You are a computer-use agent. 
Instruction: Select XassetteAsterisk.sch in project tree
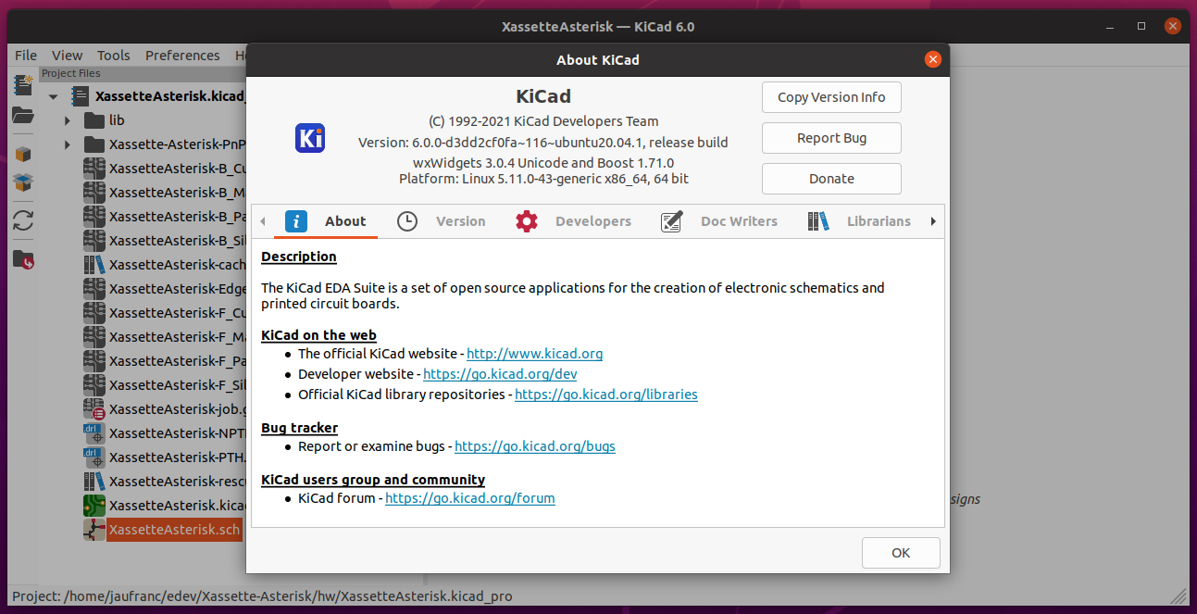coord(174,530)
